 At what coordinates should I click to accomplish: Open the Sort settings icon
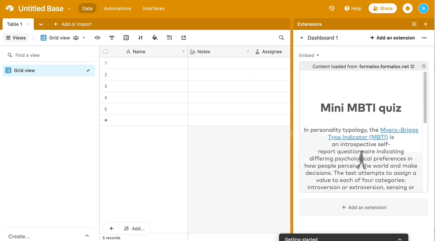[141, 38]
